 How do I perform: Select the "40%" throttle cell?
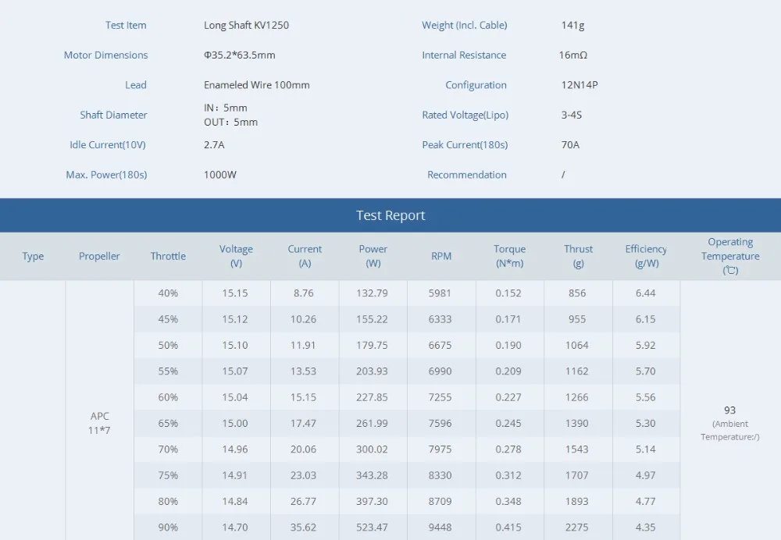point(168,293)
